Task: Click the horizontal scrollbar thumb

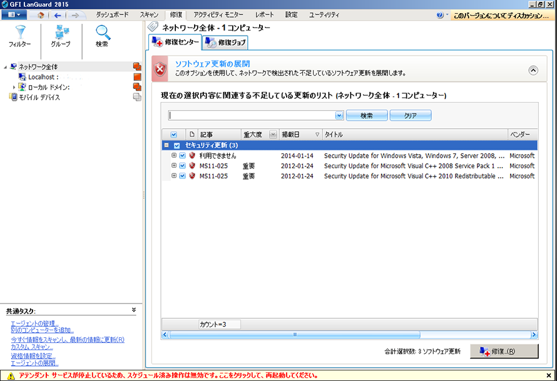Action: point(295,335)
